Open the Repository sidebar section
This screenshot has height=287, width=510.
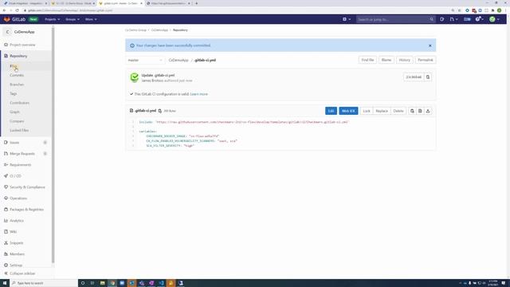(18, 56)
